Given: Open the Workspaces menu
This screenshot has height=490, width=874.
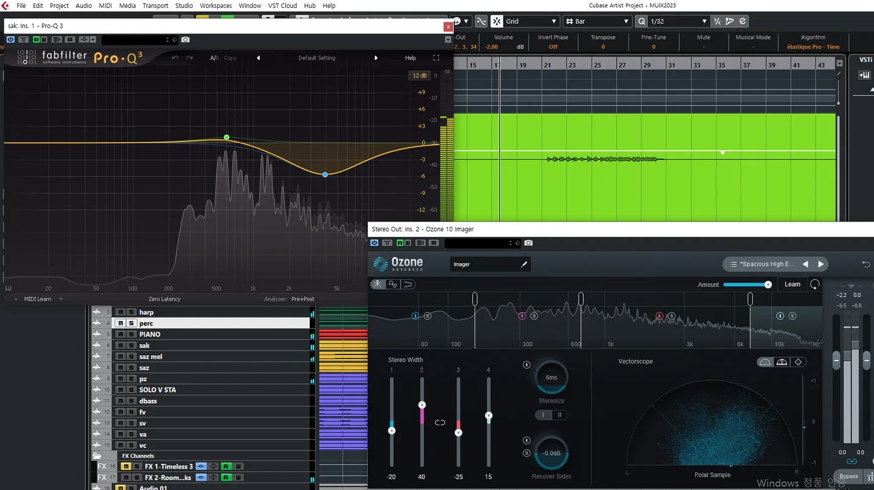Looking at the screenshot, I should point(216,5).
